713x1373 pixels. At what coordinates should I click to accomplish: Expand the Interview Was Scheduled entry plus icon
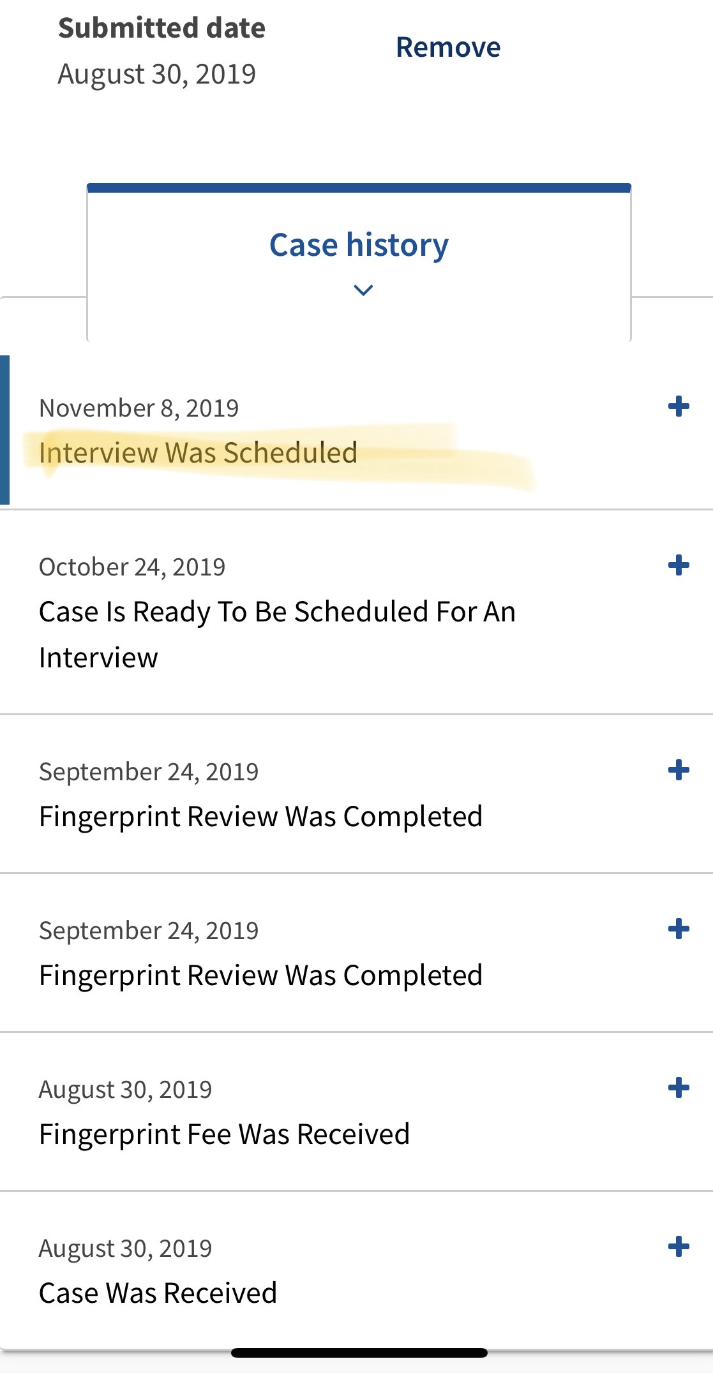679,406
